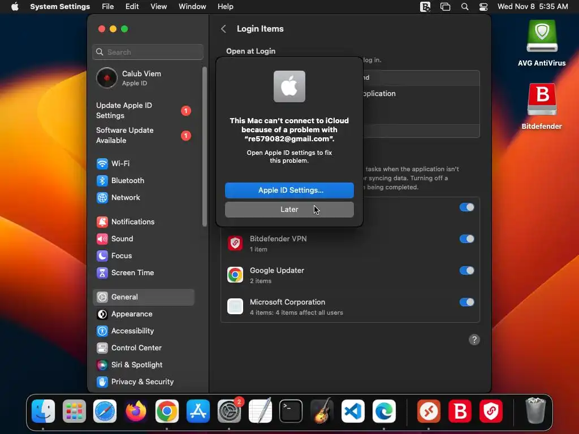The image size is (579, 434).
Task: Open Launchpad in the Dock
Action: [74, 411]
